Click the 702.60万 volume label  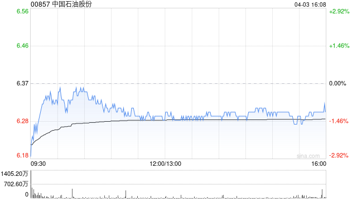coord(16,184)
